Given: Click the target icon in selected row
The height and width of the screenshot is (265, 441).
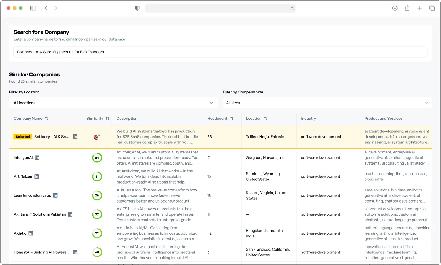Looking at the screenshot, I should tap(97, 137).
